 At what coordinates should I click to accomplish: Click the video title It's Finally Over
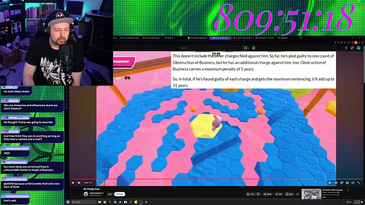click(92, 189)
